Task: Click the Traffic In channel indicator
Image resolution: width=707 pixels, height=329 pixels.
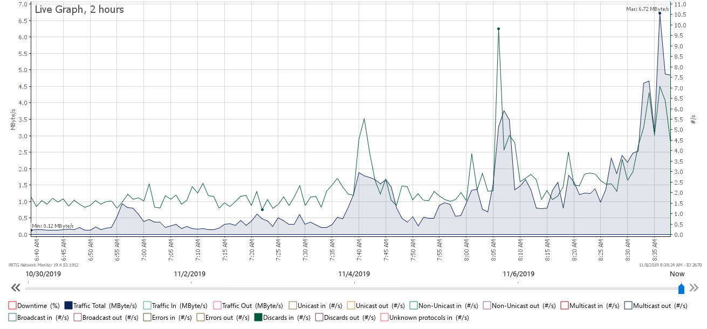Action: click(x=146, y=305)
